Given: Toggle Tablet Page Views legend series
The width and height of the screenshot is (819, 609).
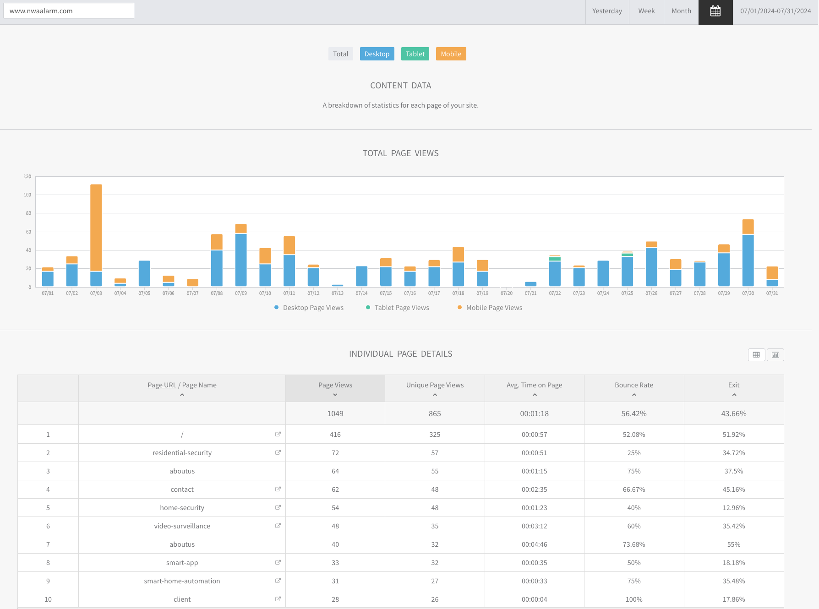Looking at the screenshot, I should pyautogui.click(x=398, y=308).
